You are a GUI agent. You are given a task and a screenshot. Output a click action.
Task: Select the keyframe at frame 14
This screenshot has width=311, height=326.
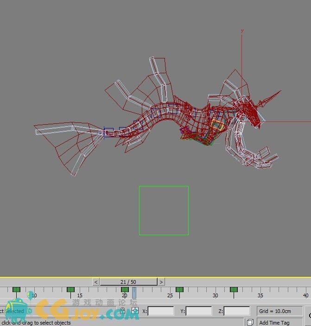point(70,290)
